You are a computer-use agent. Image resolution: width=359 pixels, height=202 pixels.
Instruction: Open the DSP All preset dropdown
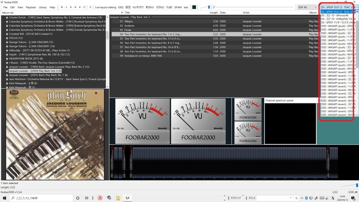[306, 7]
